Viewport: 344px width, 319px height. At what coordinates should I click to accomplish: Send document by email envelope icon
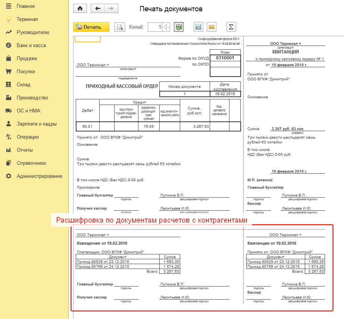pyautogui.click(x=211, y=27)
